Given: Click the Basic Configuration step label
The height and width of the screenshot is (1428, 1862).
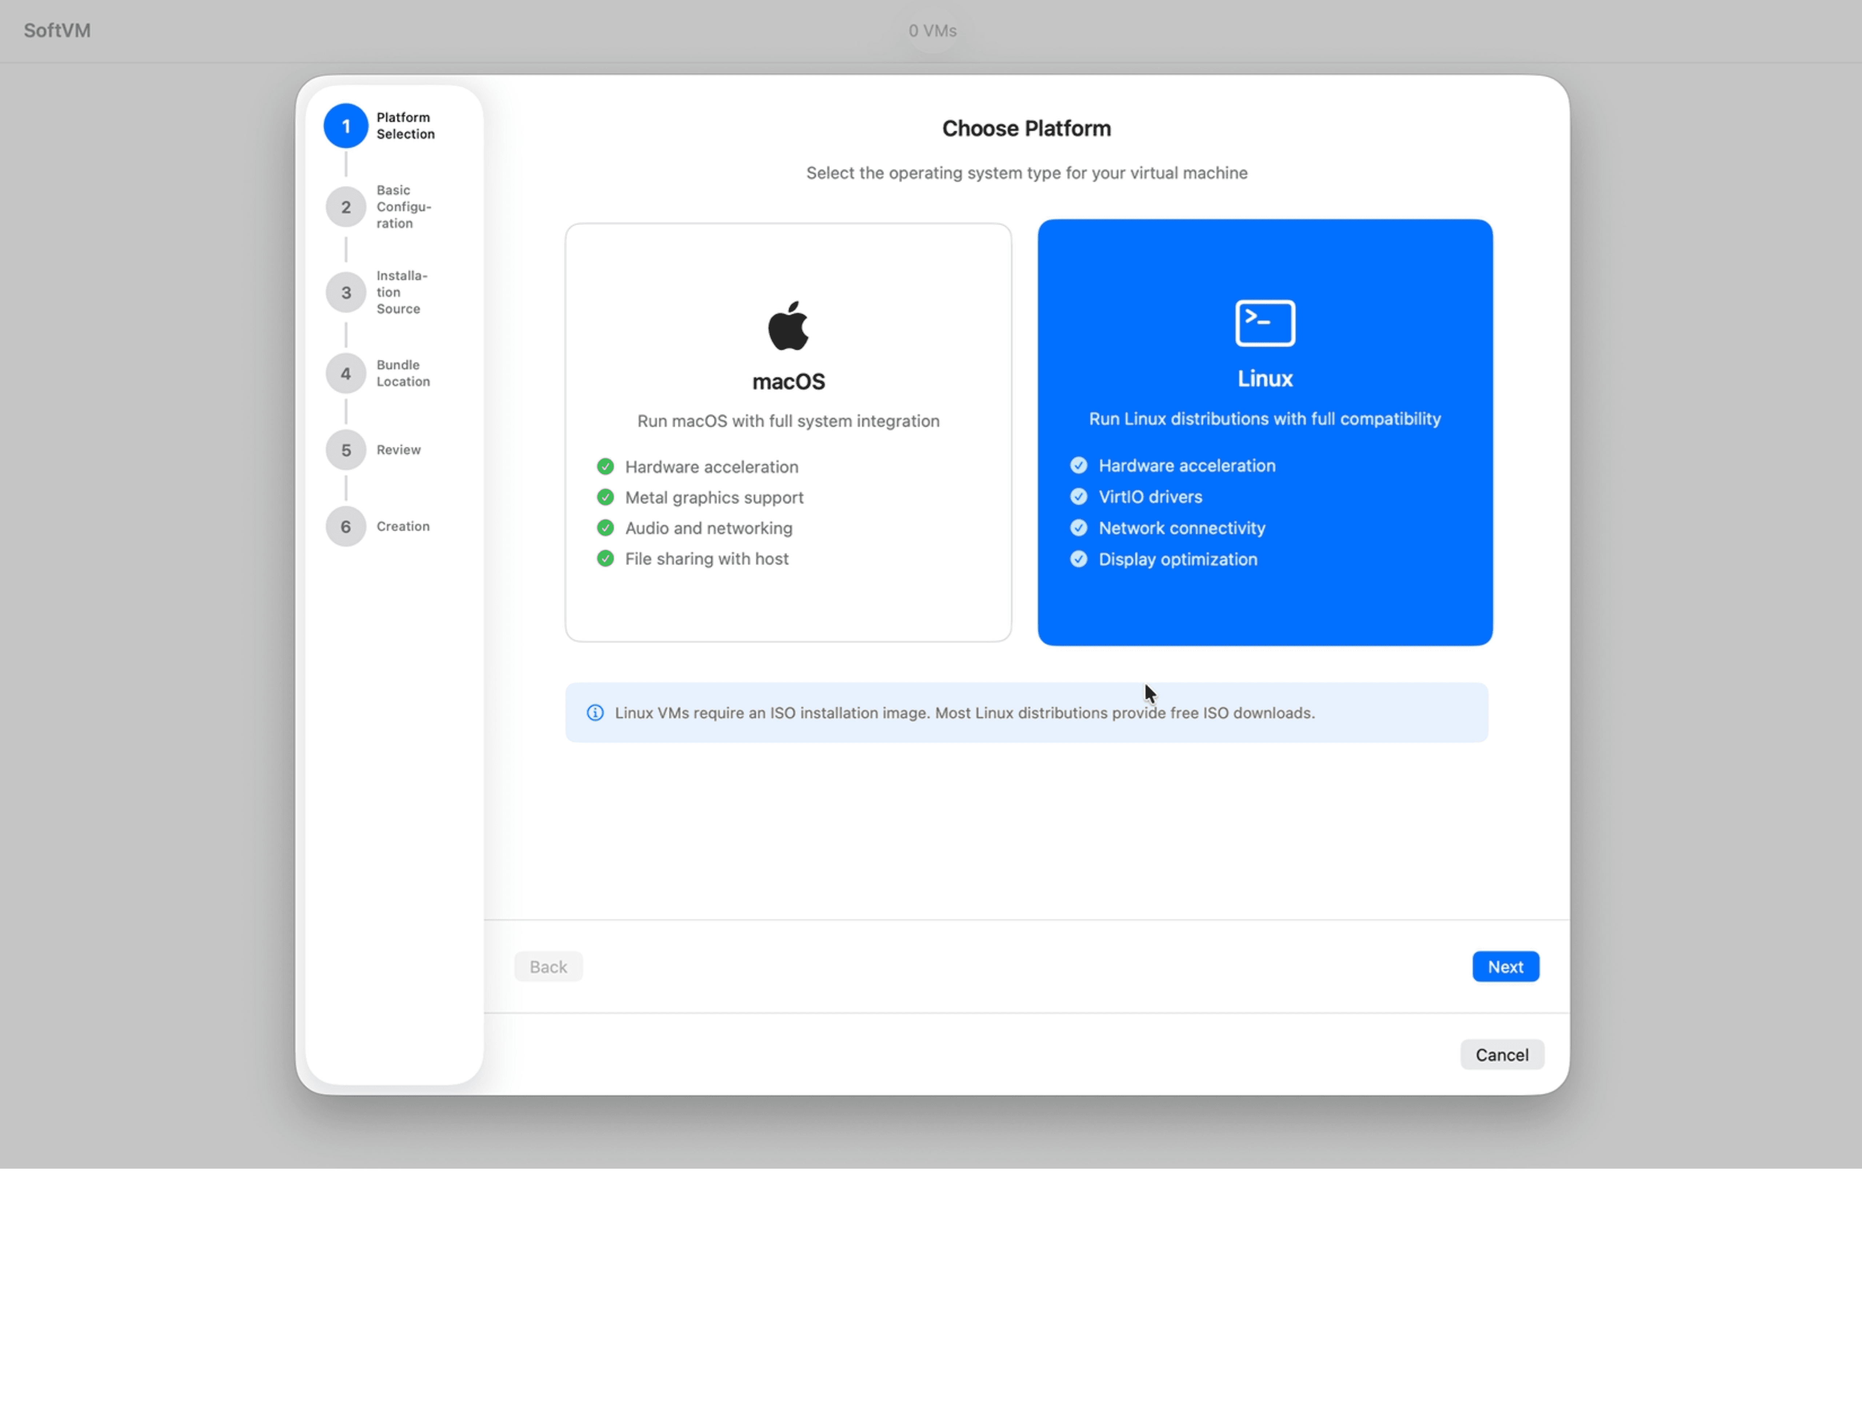Looking at the screenshot, I should (x=404, y=207).
